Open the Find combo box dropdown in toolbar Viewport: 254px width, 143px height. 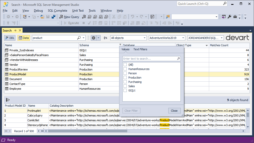(216, 17)
